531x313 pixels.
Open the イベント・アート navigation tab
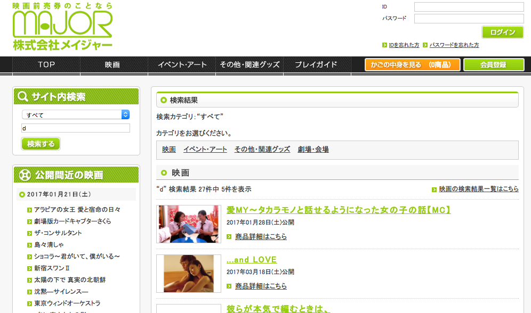tap(182, 64)
